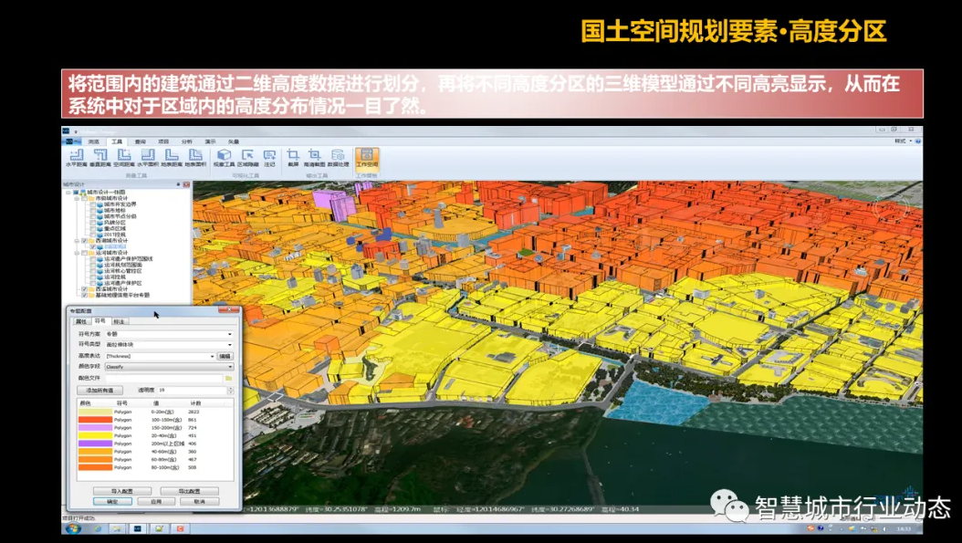Switch to the 查询 ribbon tab
The width and height of the screenshot is (962, 543).
pyautogui.click(x=140, y=141)
